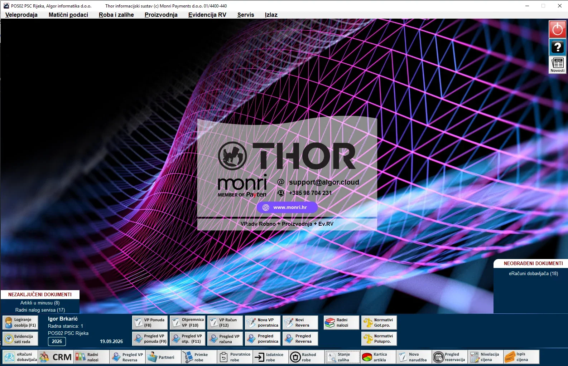
Task: Open Normativi Polupro.
Action: 379,338
